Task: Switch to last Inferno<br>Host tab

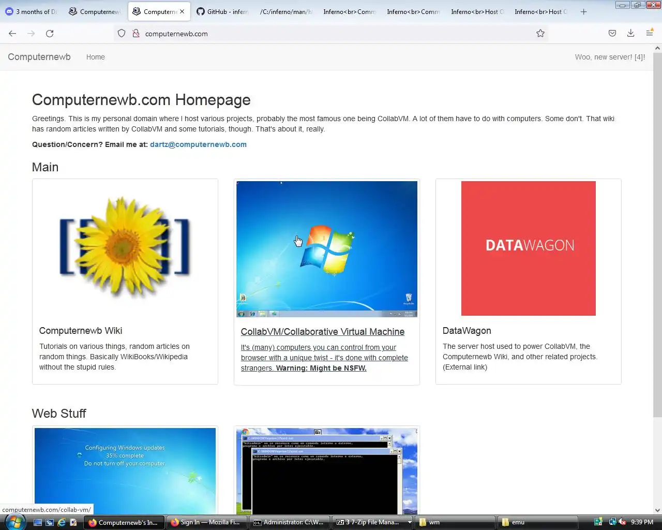Action: tap(541, 11)
